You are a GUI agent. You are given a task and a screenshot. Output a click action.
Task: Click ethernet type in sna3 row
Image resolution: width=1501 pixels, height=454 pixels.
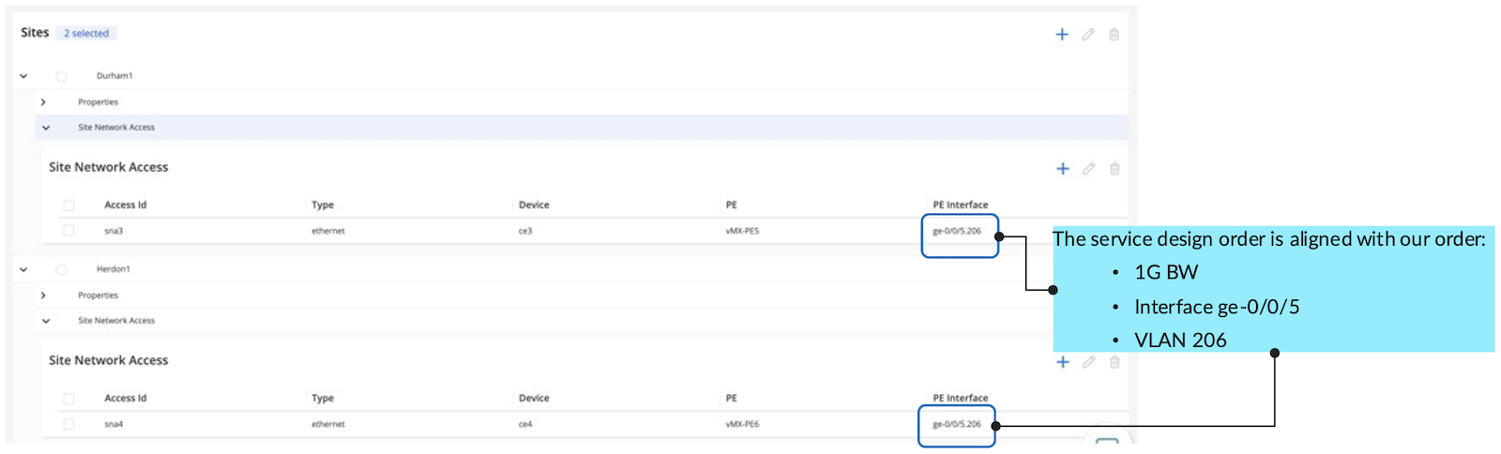point(328,231)
